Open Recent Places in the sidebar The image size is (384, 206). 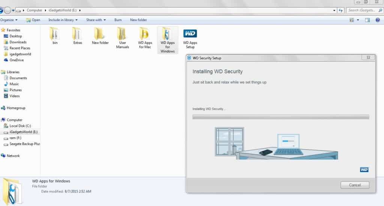tap(19, 48)
